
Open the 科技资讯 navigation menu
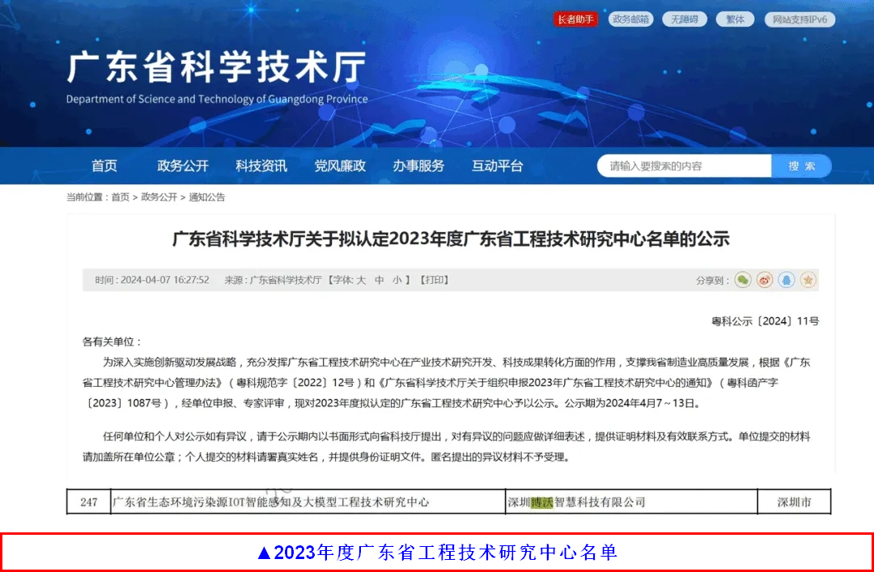[x=261, y=166]
